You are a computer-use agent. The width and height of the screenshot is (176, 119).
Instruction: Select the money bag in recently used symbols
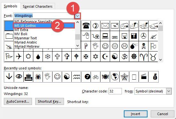click(x=155, y=77)
